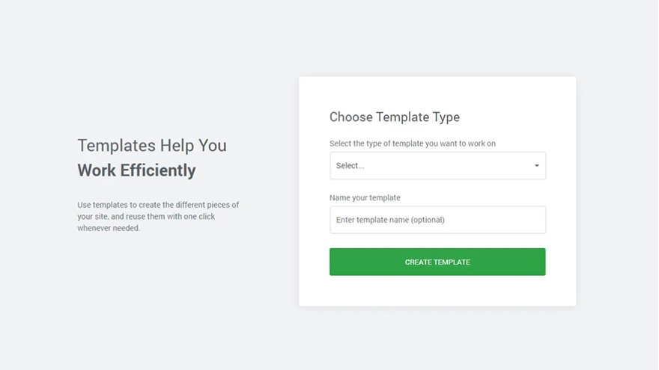Click the "Templates Help You" heading text

152,146
